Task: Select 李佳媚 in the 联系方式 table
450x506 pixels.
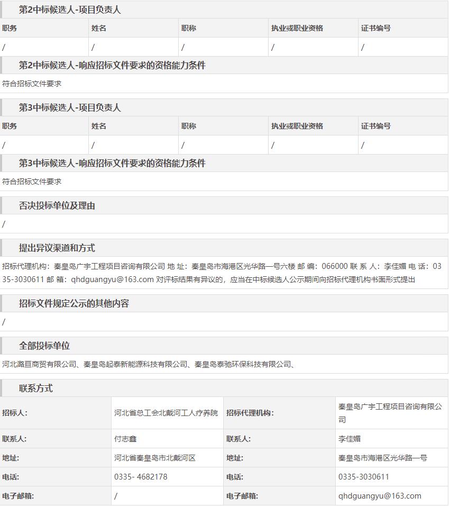Action: click(350, 439)
